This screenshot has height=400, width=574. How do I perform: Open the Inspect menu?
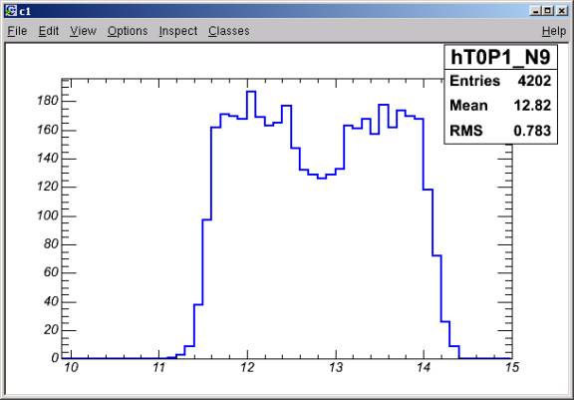178,31
